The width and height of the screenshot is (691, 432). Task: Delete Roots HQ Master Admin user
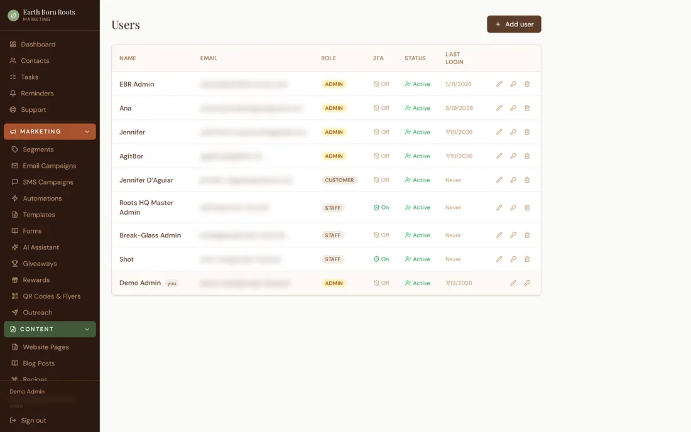[527, 207]
